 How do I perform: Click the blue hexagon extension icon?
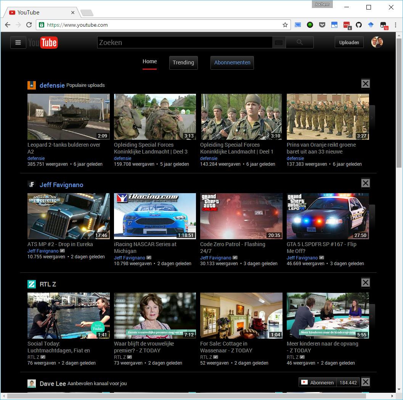[x=371, y=25]
